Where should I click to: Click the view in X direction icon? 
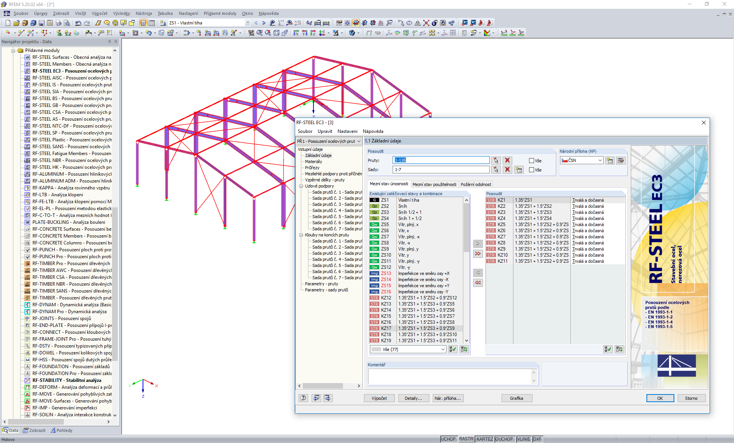click(296, 33)
